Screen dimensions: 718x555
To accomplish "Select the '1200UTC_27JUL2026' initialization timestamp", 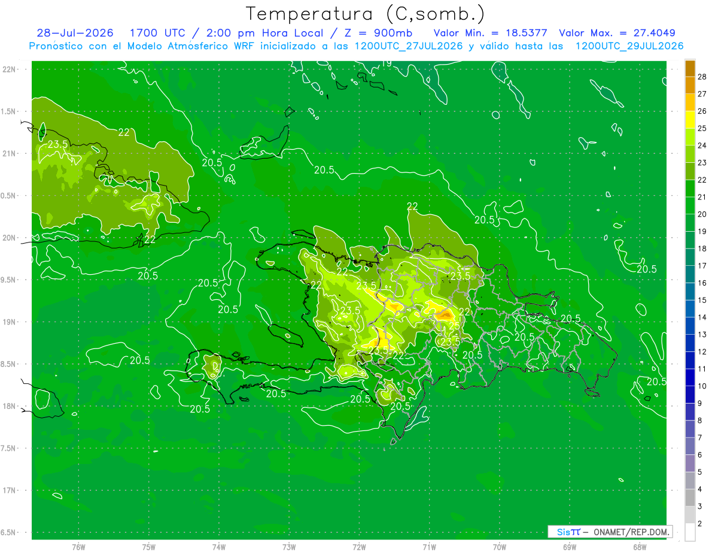I will (x=409, y=46).
